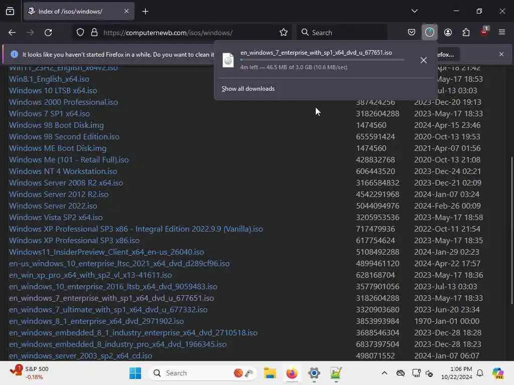The width and height of the screenshot is (514, 385).
Task: Click the uBlock Origin extension icon
Action: point(484,32)
